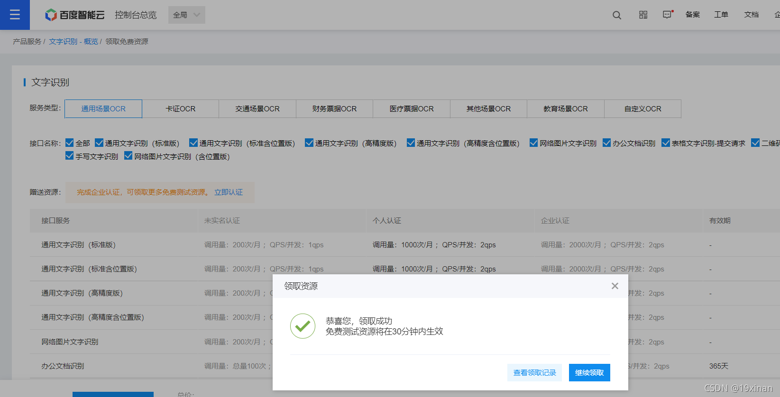
Task: Switch to 财务票据OCR tab
Action: click(x=334, y=109)
